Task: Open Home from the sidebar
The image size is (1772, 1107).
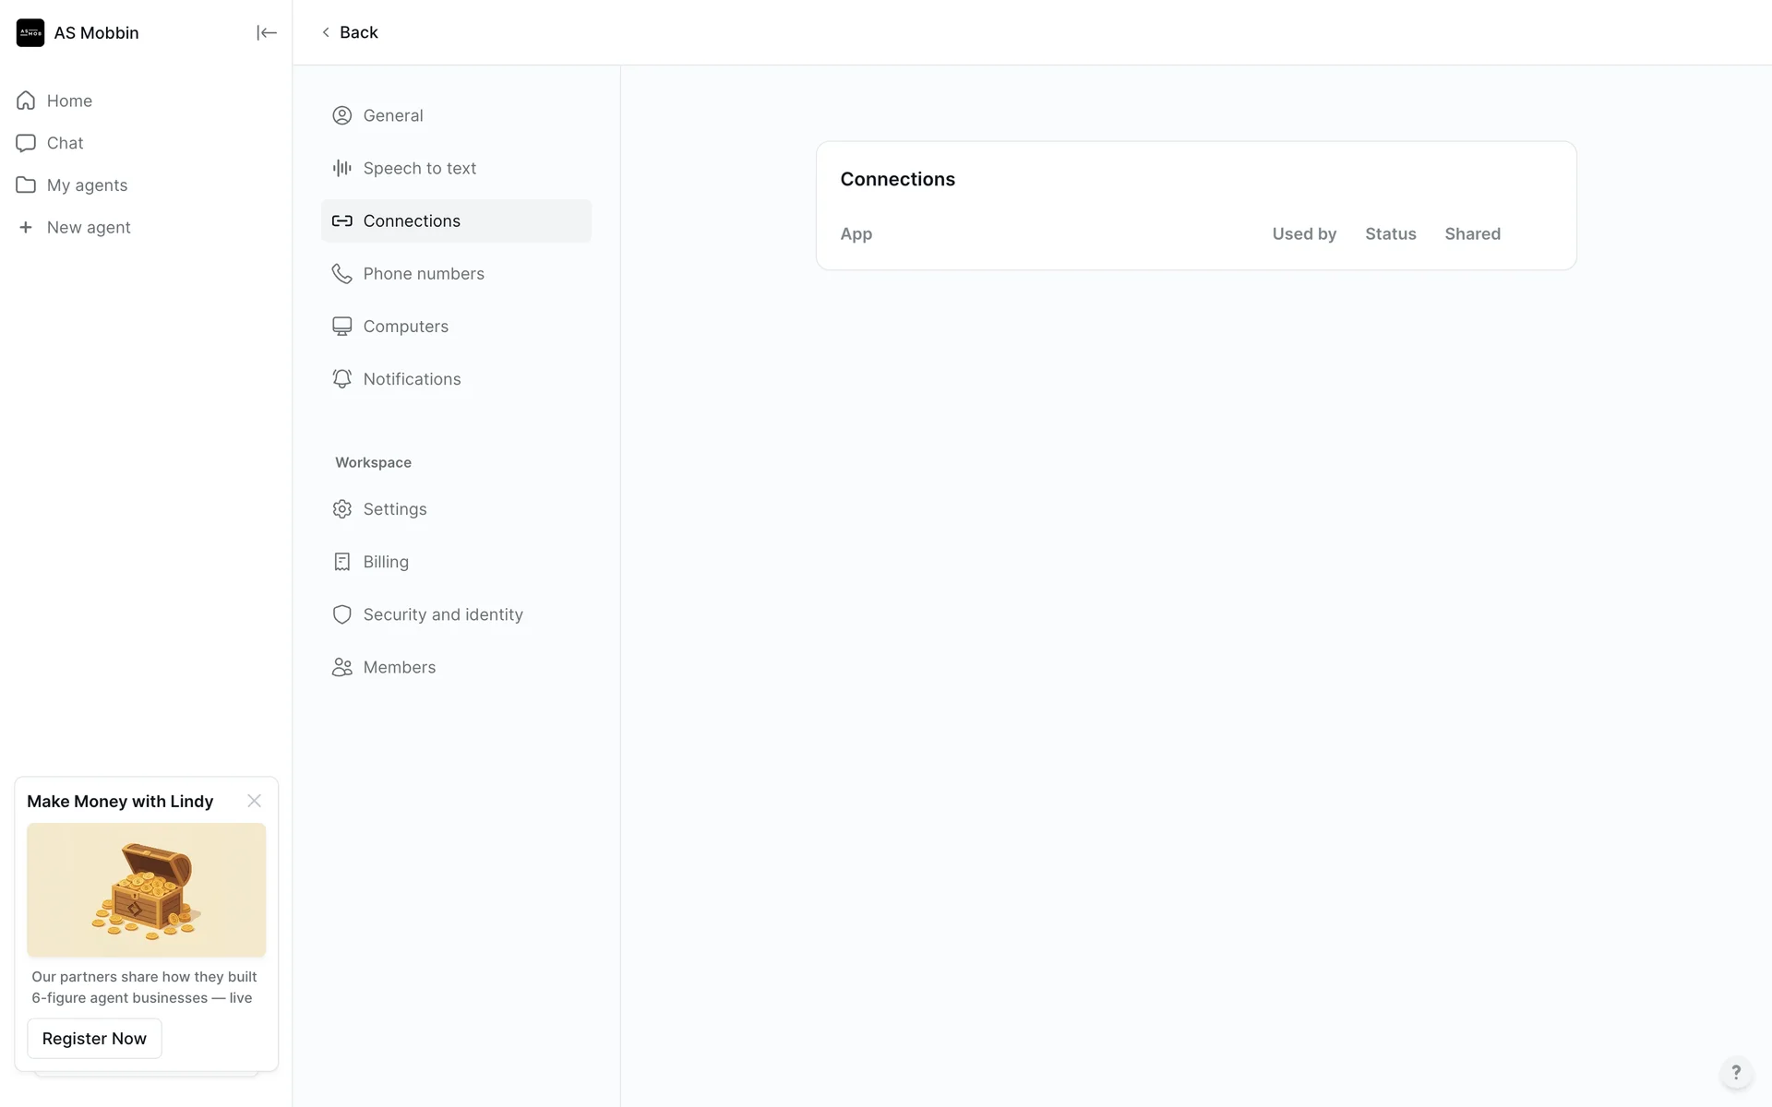Action: (69, 101)
